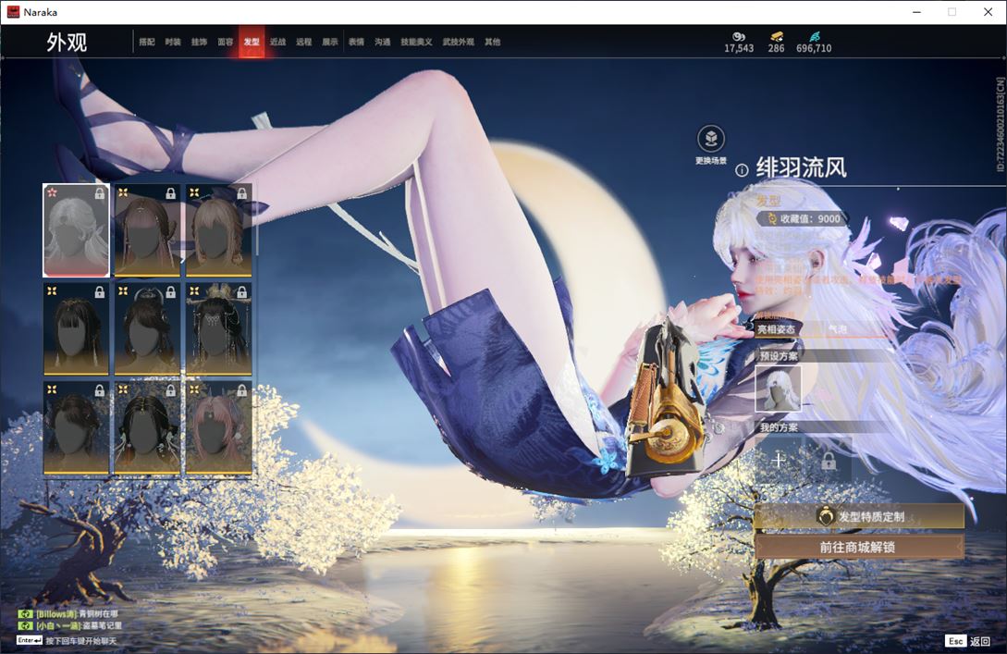Open the 技能奥义 tab

tap(416, 42)
